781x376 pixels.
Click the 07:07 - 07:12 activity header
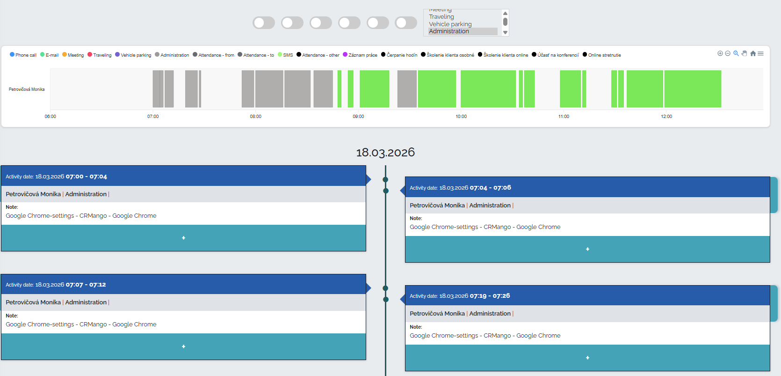[183, 285]
